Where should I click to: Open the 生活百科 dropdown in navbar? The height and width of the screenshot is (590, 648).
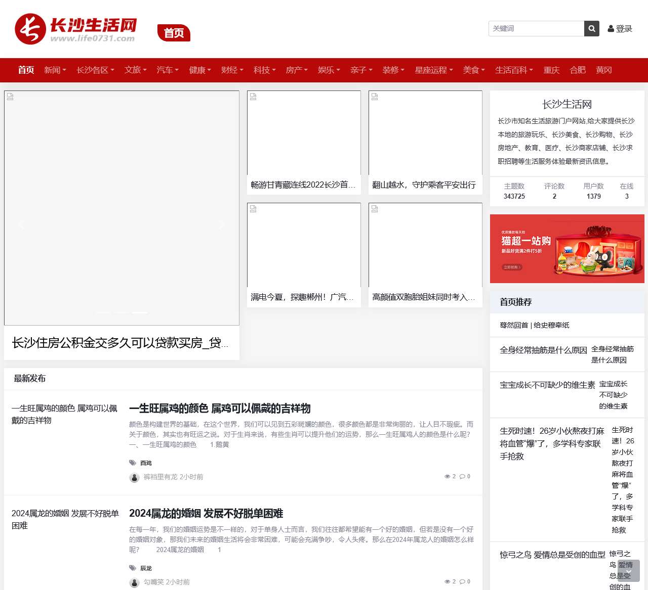pyautogui.click(x=514, y=70)
